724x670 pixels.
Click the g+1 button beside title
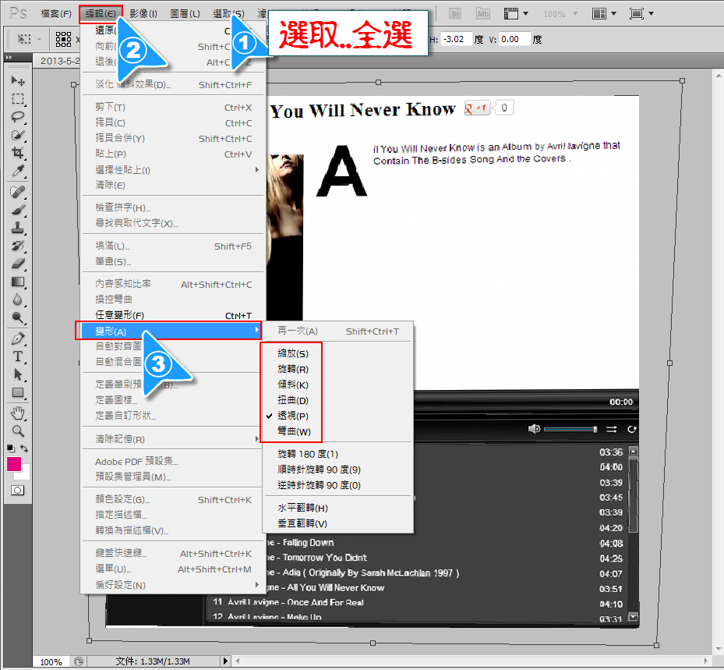477,108
